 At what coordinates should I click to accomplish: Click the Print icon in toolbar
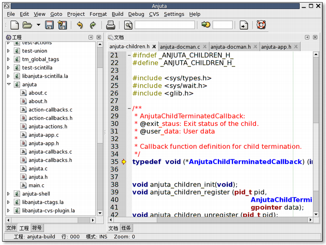pyautogui.click(x=110, y=25)
